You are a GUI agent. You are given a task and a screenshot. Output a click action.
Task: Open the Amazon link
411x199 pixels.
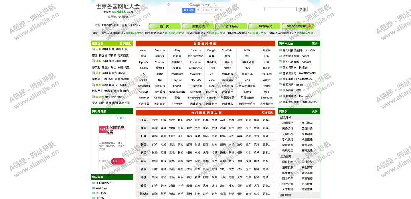[x=159, y=50]
